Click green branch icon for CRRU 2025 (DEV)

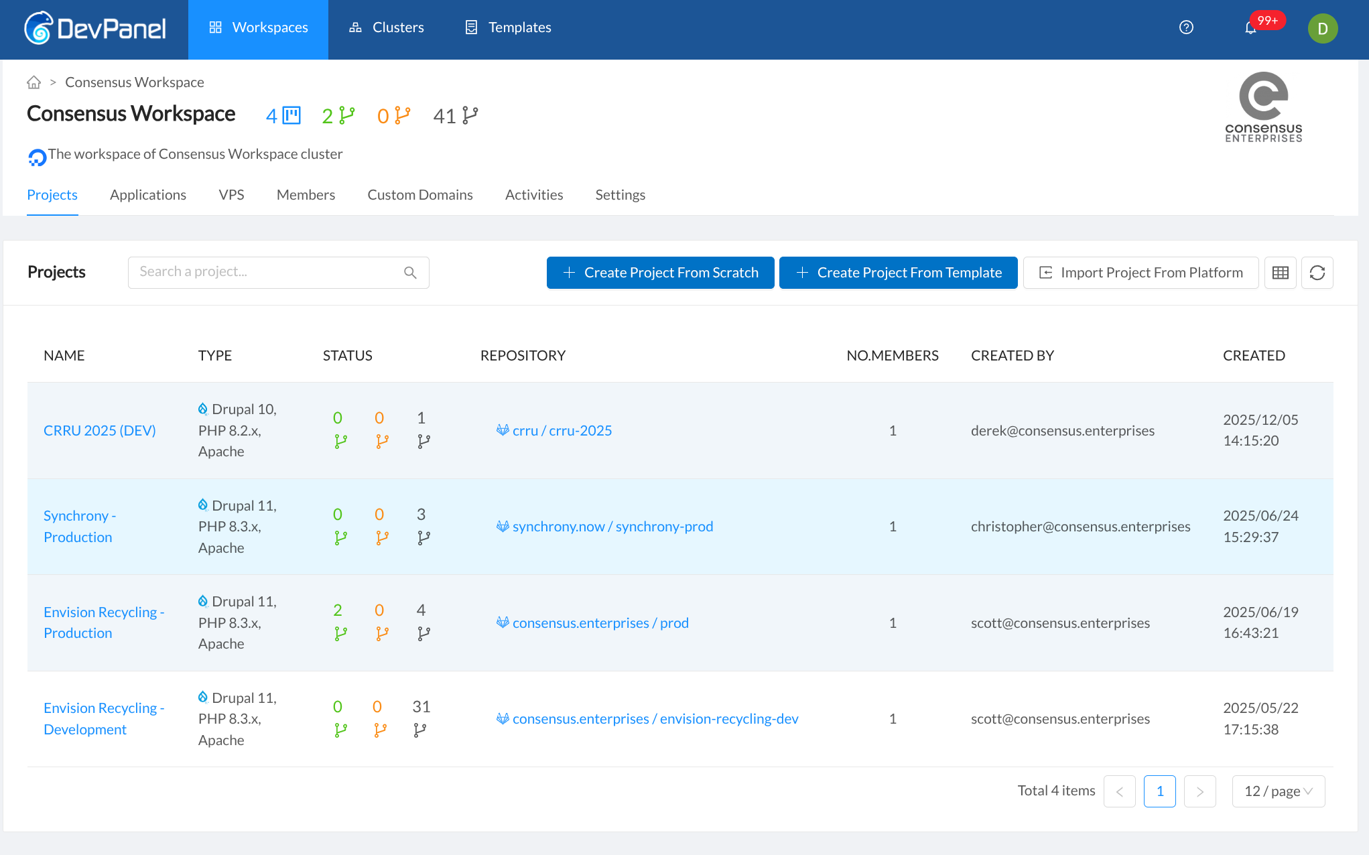[x=340, y=442]
